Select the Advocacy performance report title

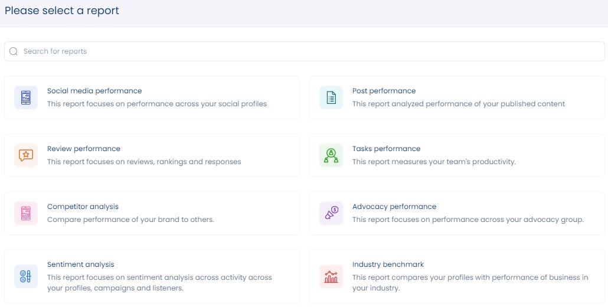tap(394, 207)
